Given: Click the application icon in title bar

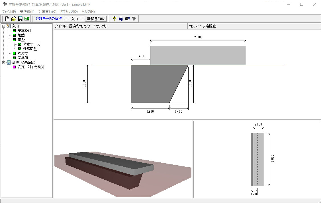Looking at the screenshot, I should [5, 4].
